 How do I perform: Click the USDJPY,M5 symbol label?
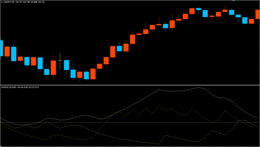click(9, 2)
